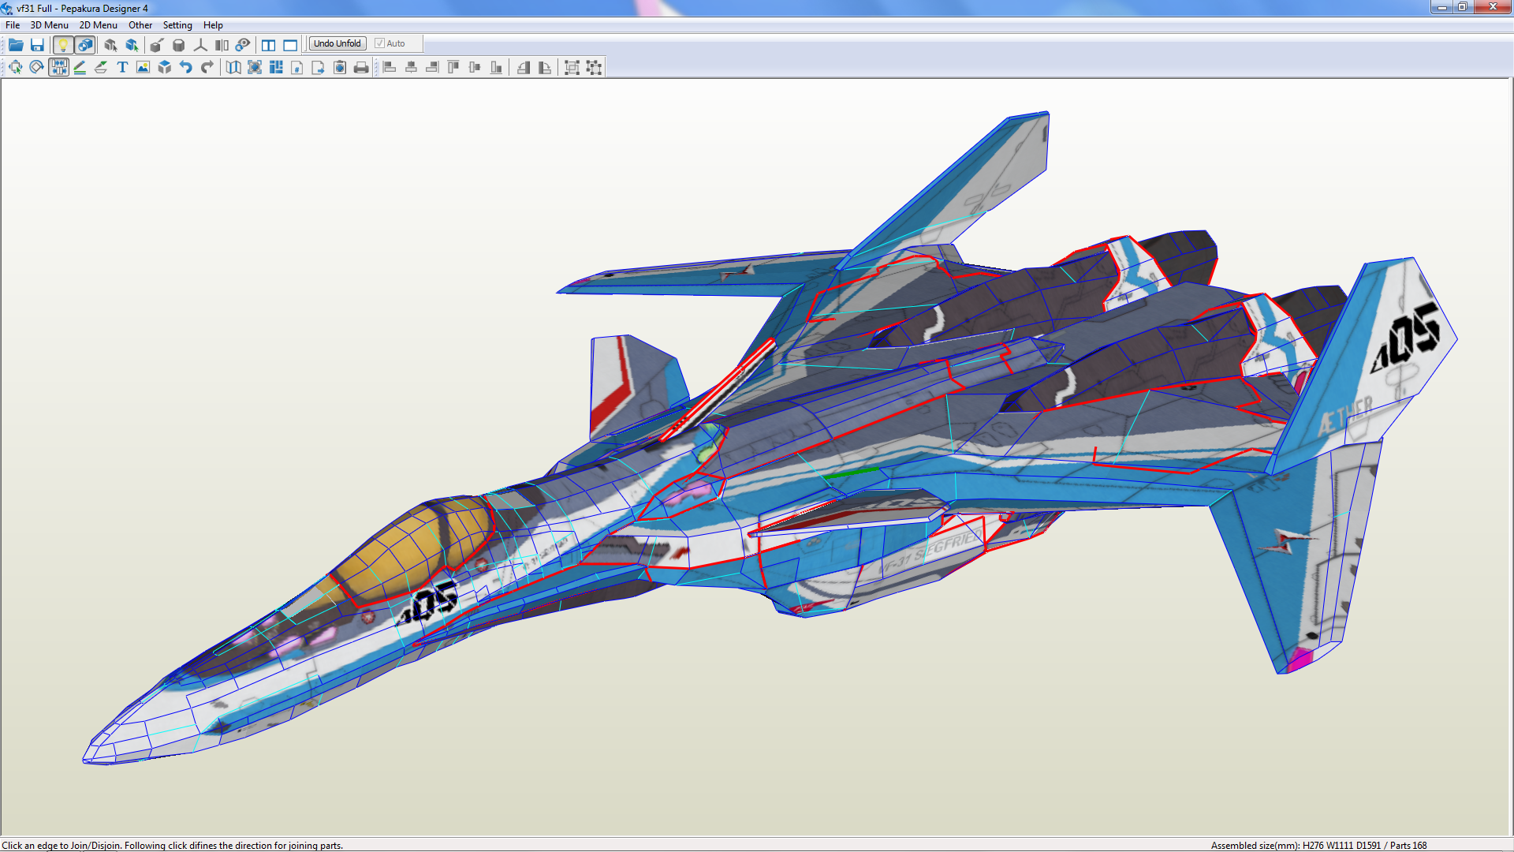Image resolution: width=1514 pixels, height=852 pixels.
Task: Open the Setting menu
Action: [x=177, y=25]
